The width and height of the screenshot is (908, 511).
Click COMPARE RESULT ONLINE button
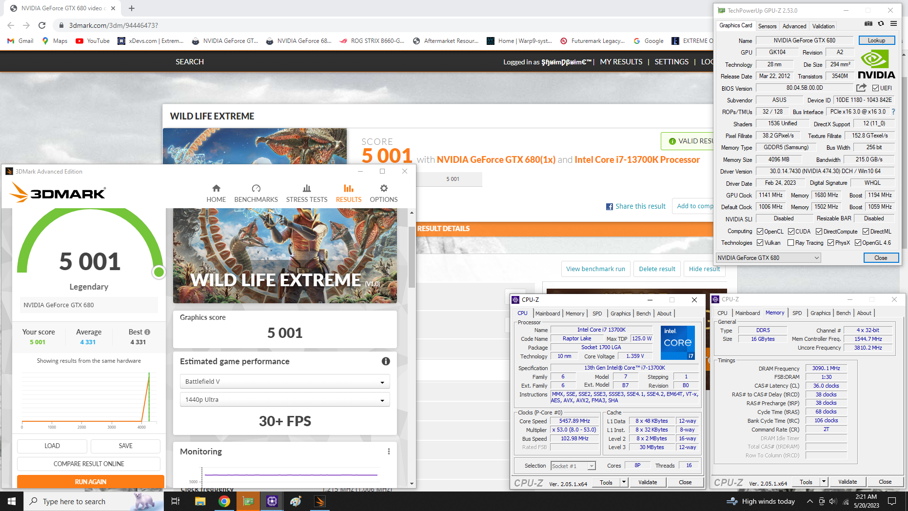click(x=89, y=464)
